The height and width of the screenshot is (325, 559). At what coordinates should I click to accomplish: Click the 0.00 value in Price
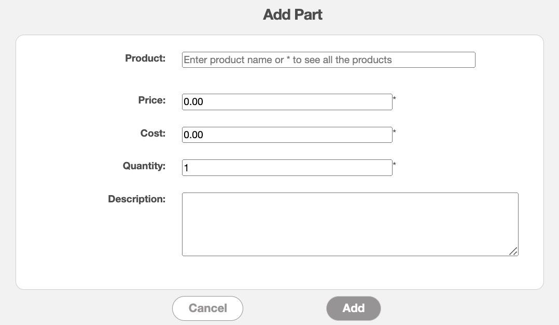click(193, 102)
